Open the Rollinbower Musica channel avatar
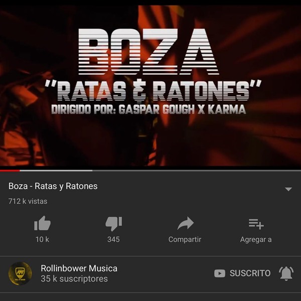Image resolution: width=301 pixels, height=301 pixels. coord(20,273)
